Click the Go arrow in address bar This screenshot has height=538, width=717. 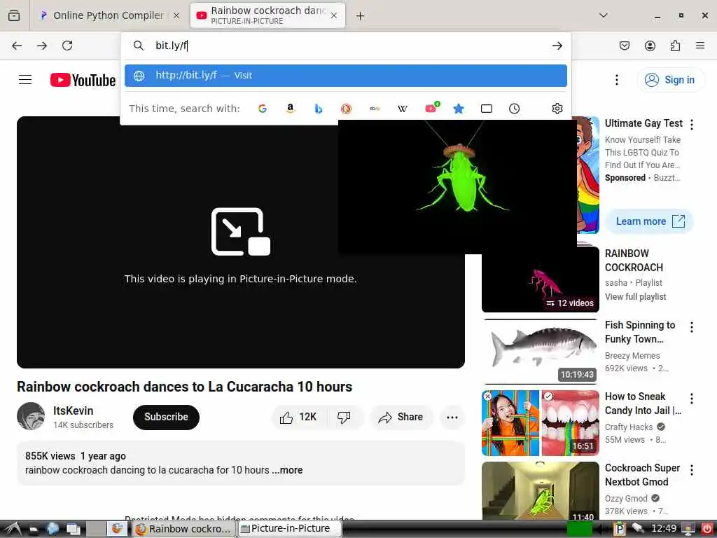[x=557, y=46]
